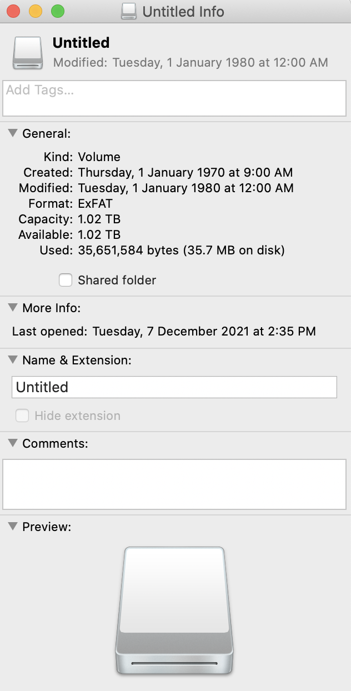This screenshot has height=691, width=351.
Task: Click the green zoom window button
Action: pos(58,11)
